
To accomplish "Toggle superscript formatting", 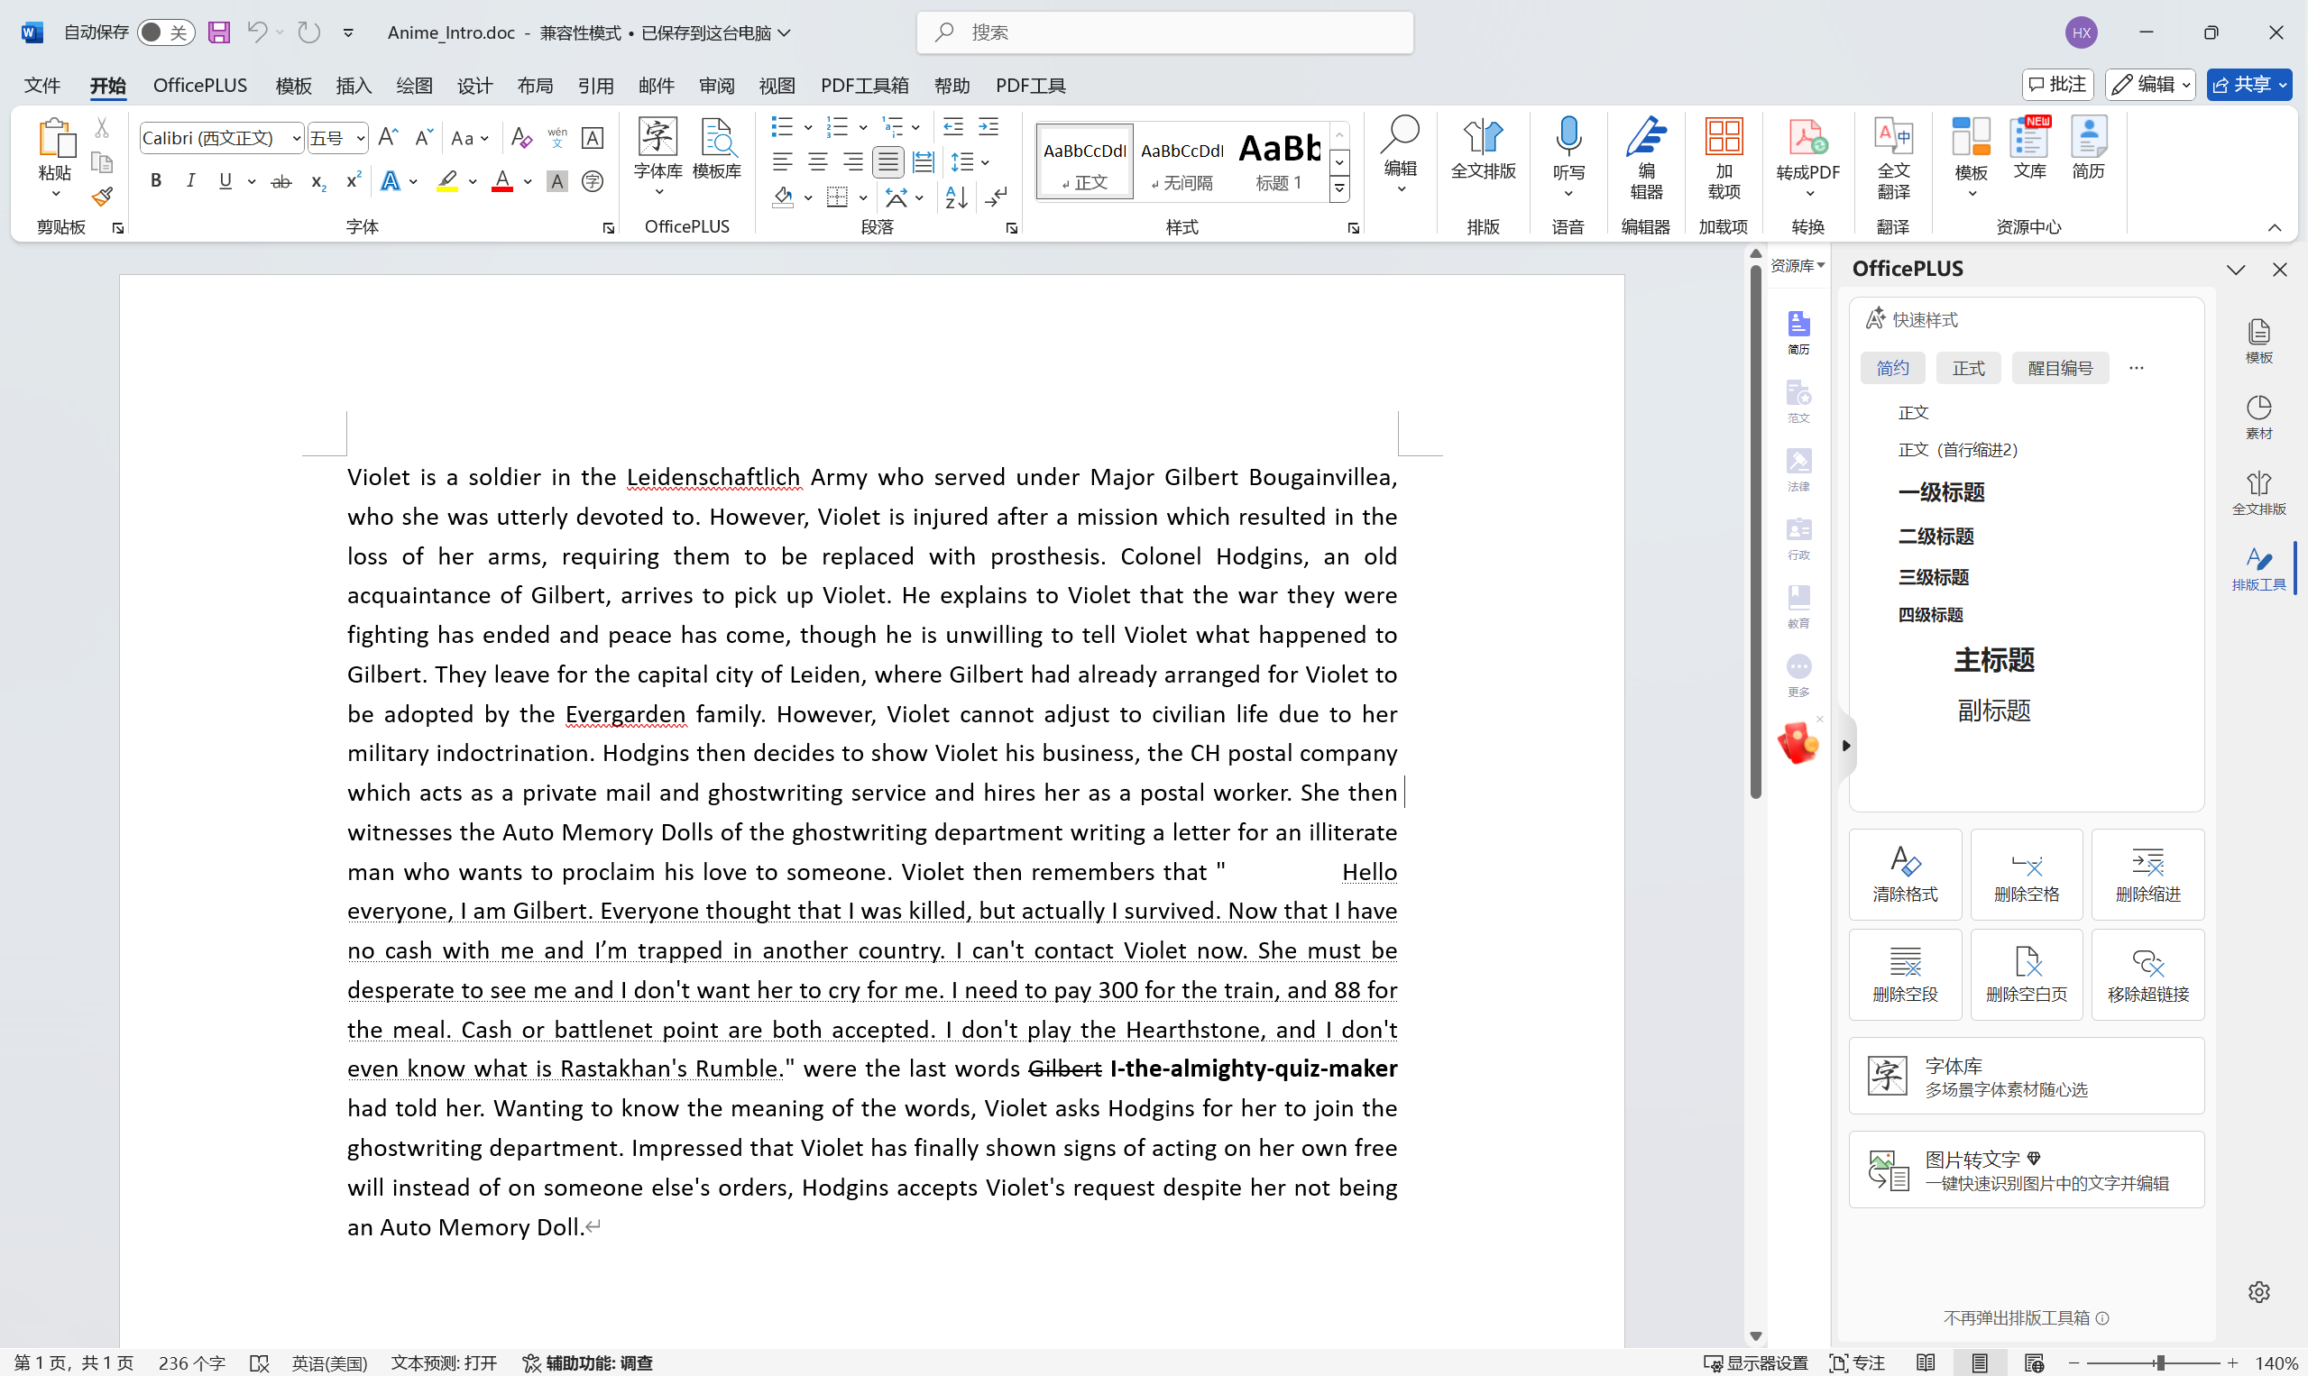I will 353,181.
